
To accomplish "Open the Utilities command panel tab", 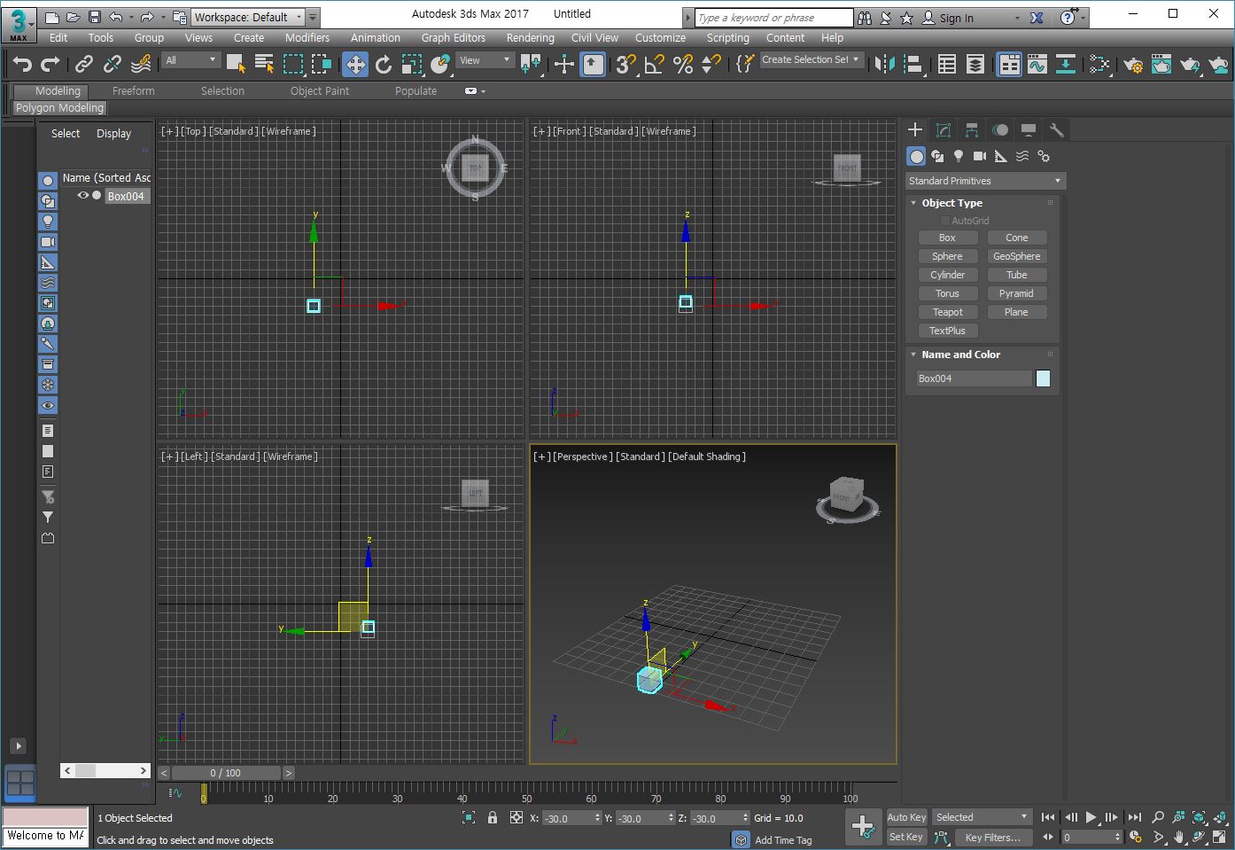I will tap(1056, 130).
